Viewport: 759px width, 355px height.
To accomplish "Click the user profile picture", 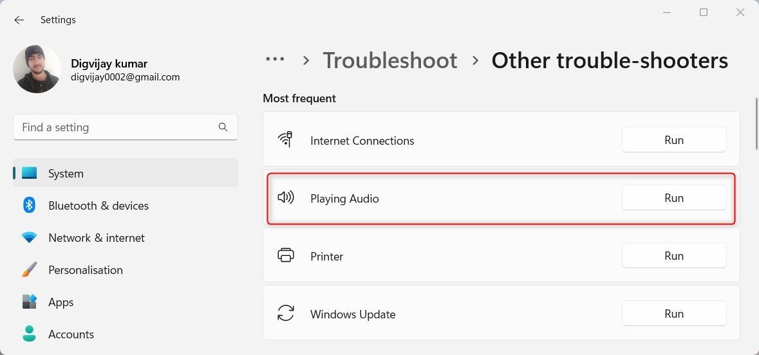I will 37,69.
